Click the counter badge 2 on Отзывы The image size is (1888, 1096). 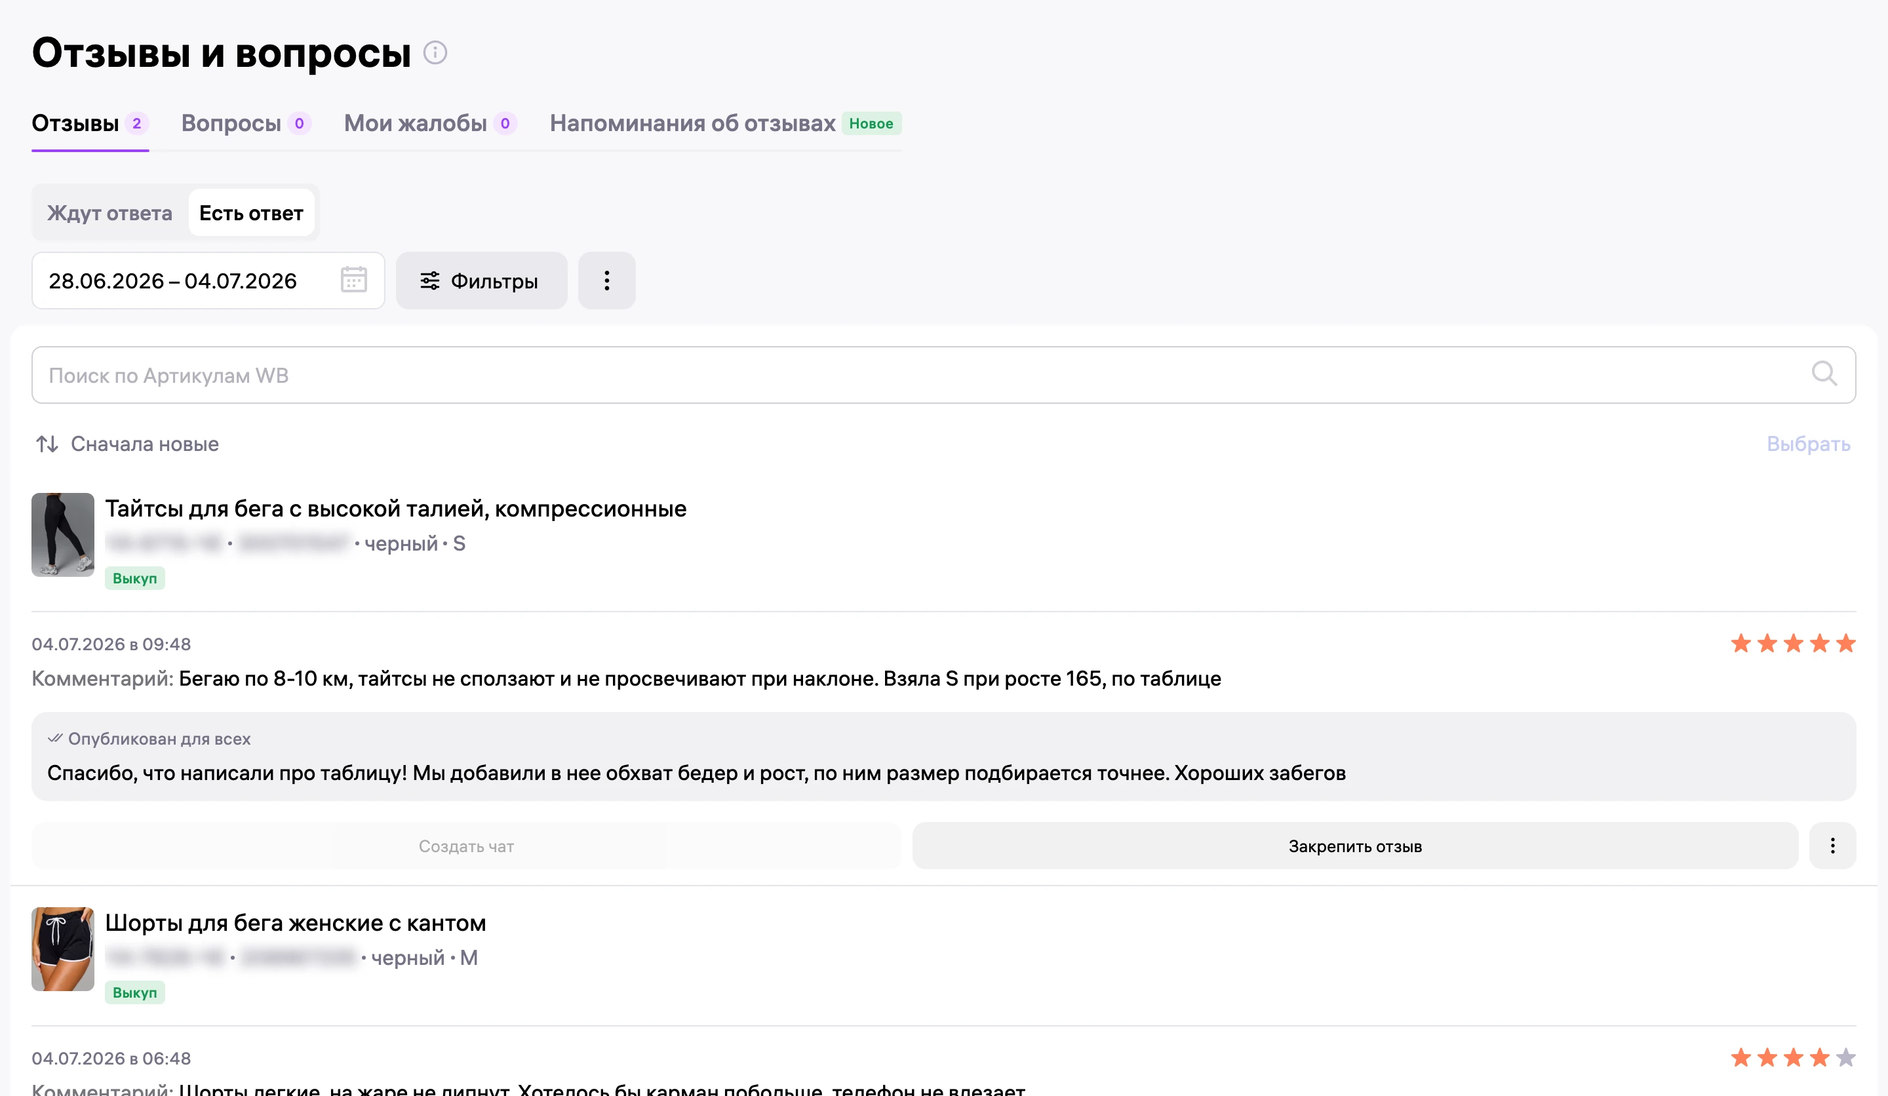[x=136, y=124]
